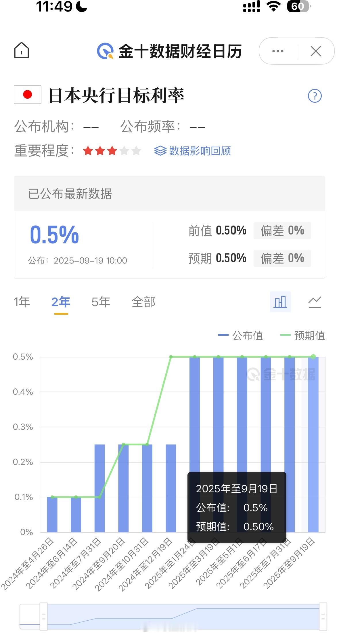Viewport: 339px width, 635px height.
Task: Tap the Japan flag icon
Action: [28, 95]
